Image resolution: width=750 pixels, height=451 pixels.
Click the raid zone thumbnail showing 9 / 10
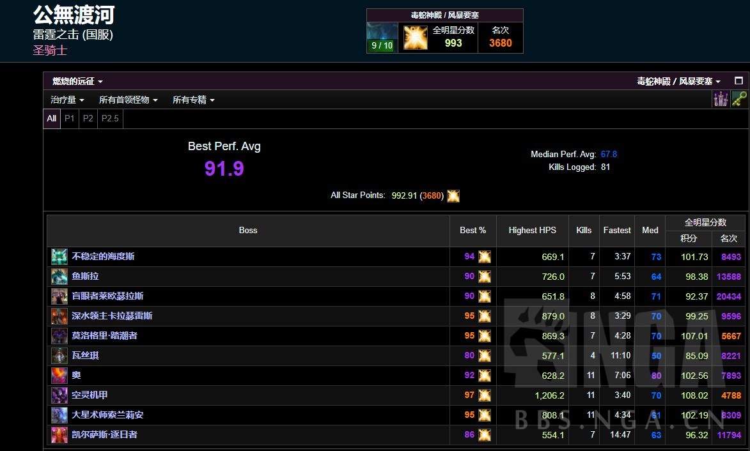[382, 37]
